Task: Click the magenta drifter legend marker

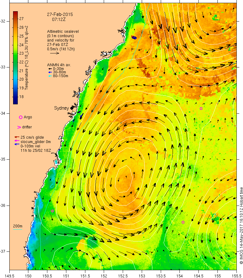Action: pos(19,127)
